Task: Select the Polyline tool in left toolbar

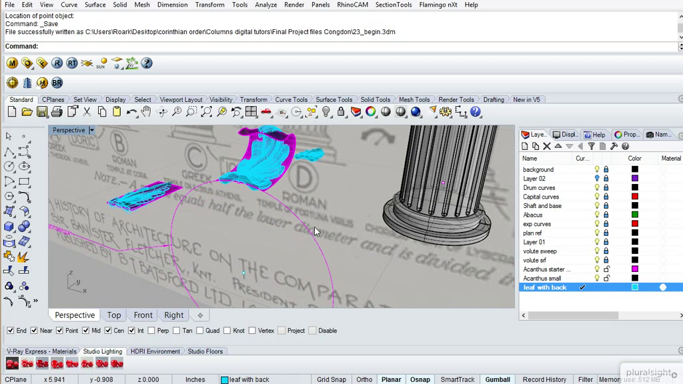Action: [9, 151]
